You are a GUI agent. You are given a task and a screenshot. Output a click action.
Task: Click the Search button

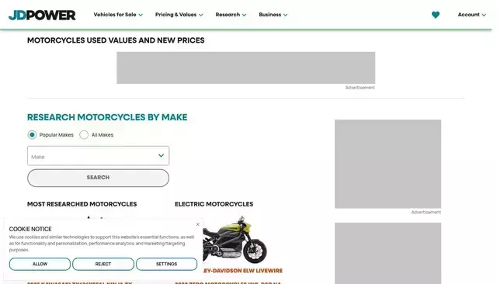[x=99, y=178]
